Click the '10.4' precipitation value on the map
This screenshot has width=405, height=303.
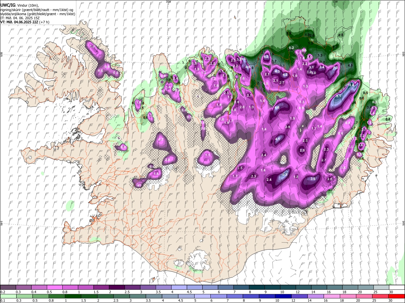pyautogui.click(x=351, y=85)
